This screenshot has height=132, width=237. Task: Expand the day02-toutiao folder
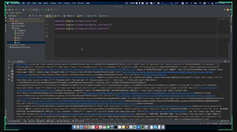point(11,26)
